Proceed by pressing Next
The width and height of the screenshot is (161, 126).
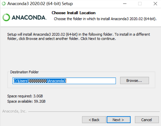coord(118,120)
